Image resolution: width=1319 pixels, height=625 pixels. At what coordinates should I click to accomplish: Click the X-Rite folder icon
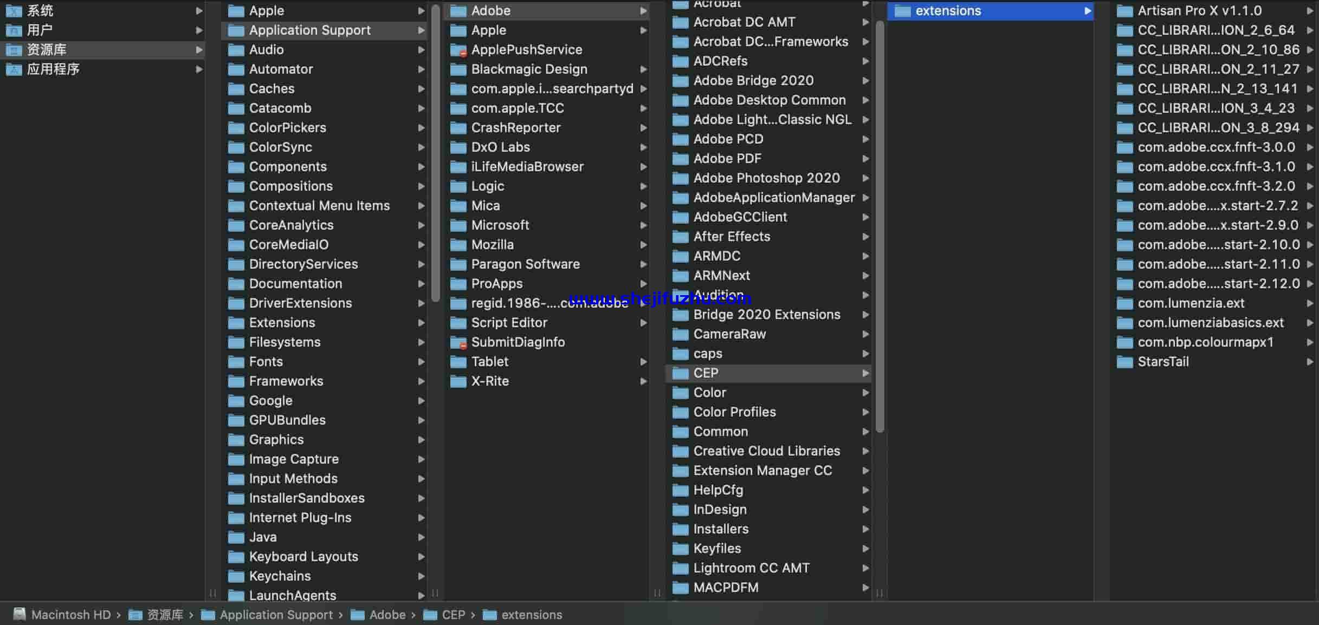458,381
